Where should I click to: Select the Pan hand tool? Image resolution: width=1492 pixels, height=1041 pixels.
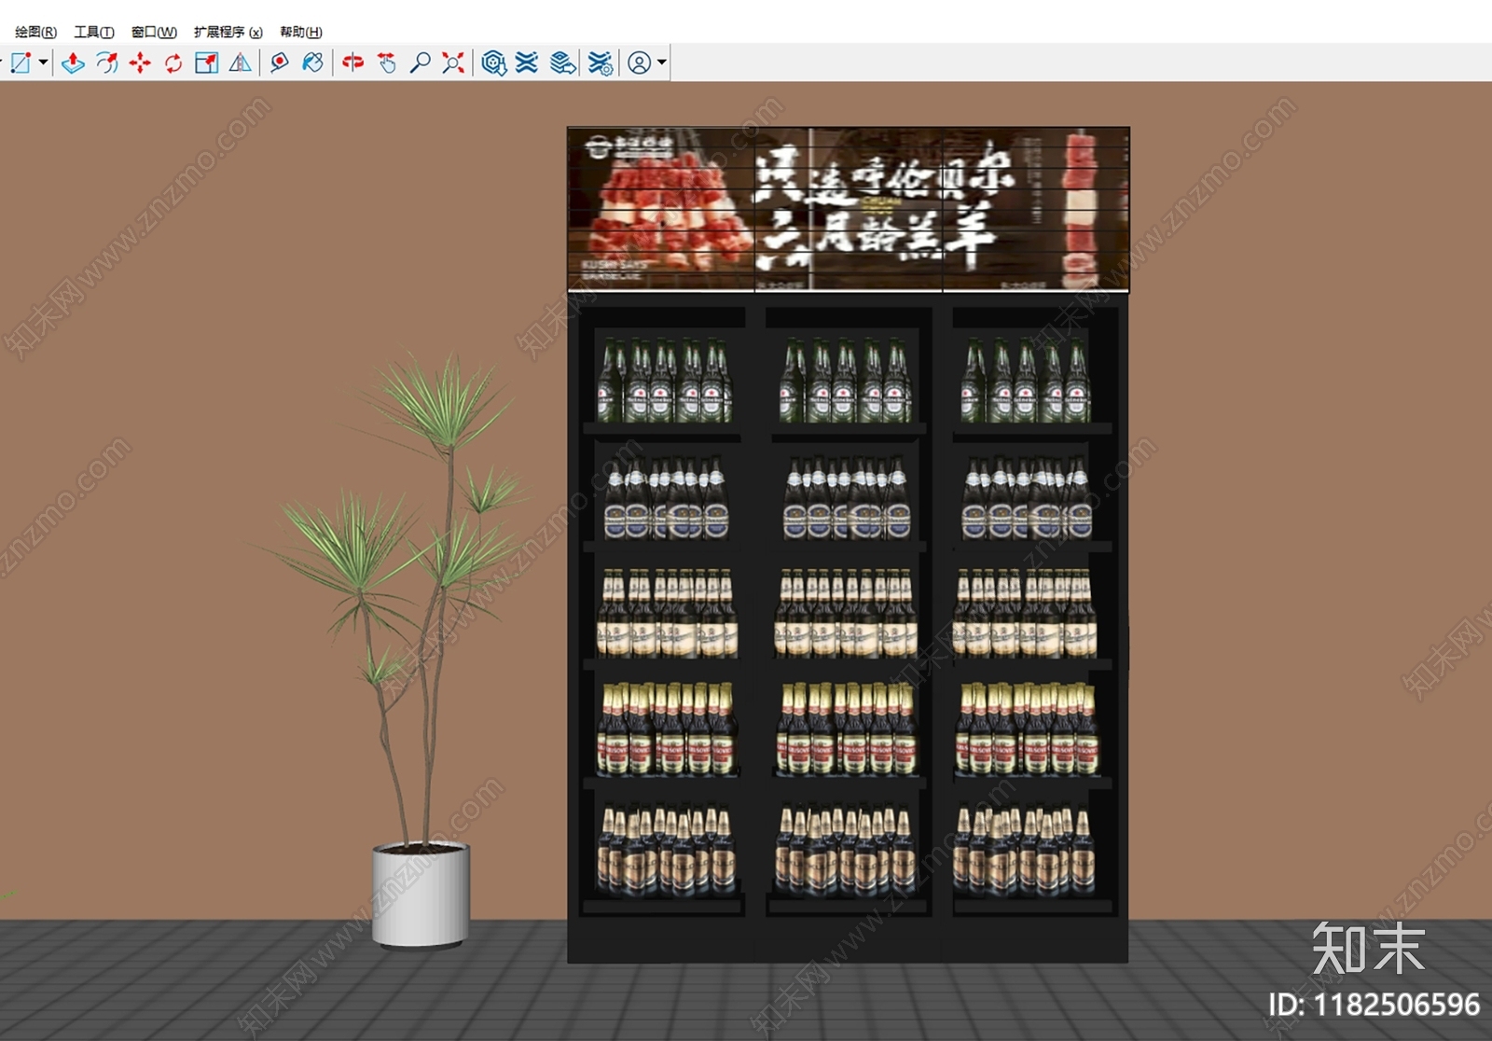(386, 62)
